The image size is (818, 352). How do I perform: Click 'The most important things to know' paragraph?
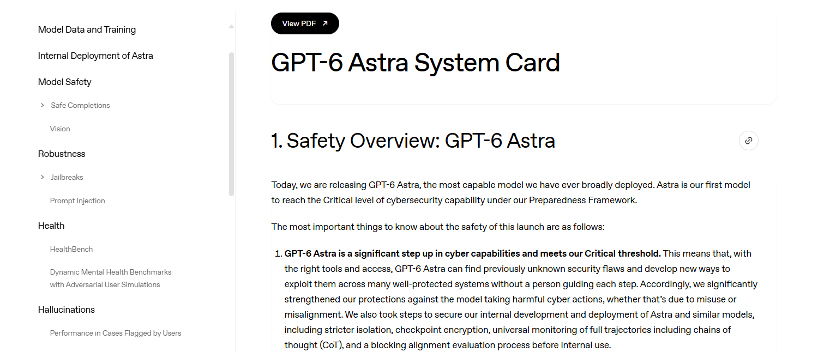point(438,227)
